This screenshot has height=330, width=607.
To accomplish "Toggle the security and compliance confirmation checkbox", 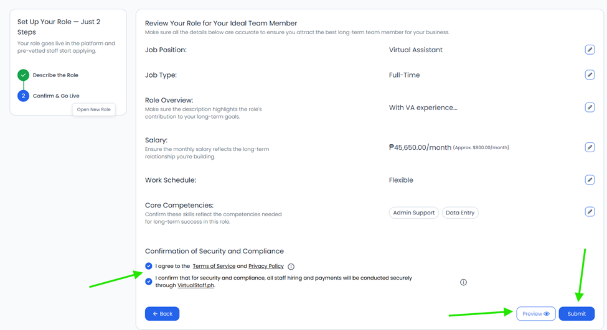I will pyautogui.click(x=149, y=282).
